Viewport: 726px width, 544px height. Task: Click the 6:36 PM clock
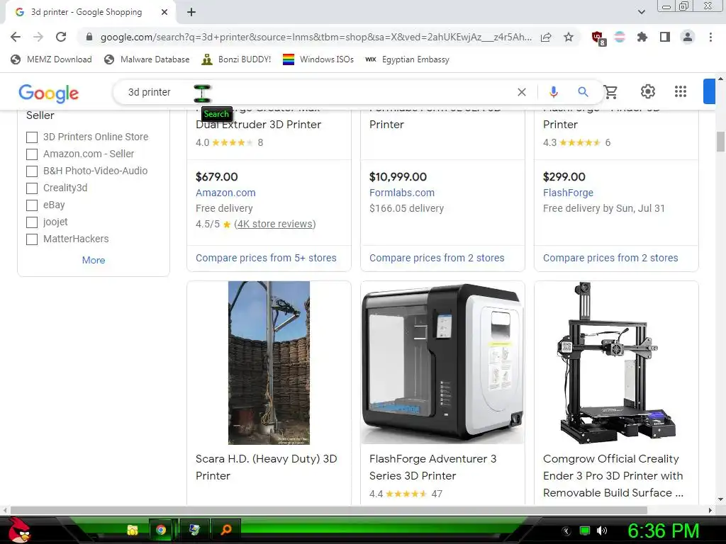tap(663, 531)
